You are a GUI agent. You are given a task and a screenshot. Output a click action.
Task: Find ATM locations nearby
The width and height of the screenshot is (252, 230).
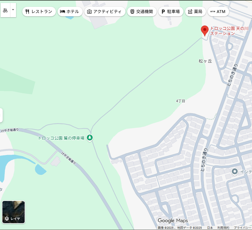coord(218,12)
